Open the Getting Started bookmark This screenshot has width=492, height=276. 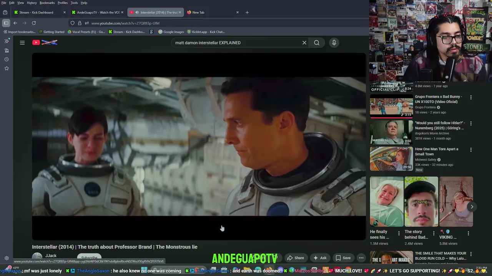pos(51,32)
